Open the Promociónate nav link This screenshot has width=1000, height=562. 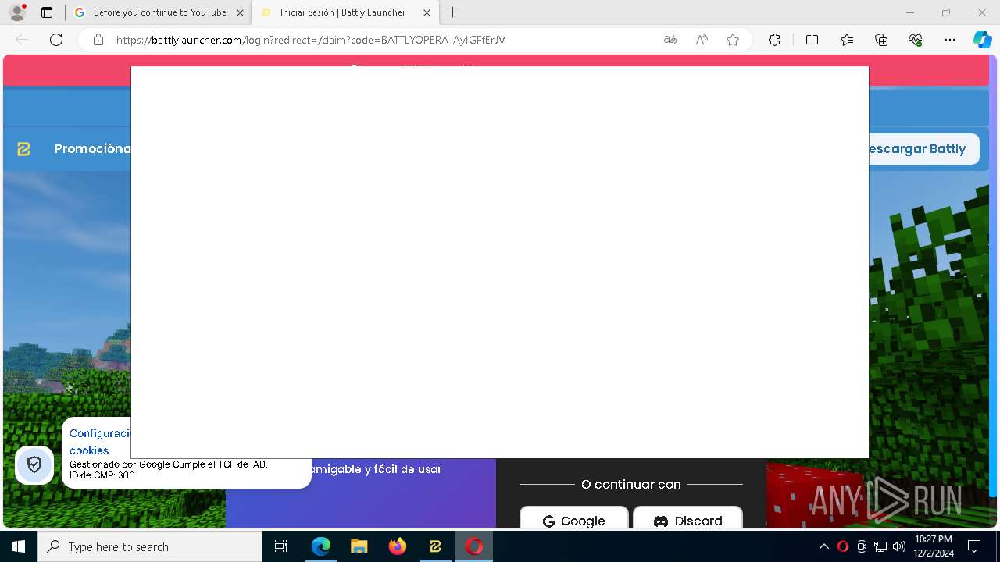(x=92, y=148)
